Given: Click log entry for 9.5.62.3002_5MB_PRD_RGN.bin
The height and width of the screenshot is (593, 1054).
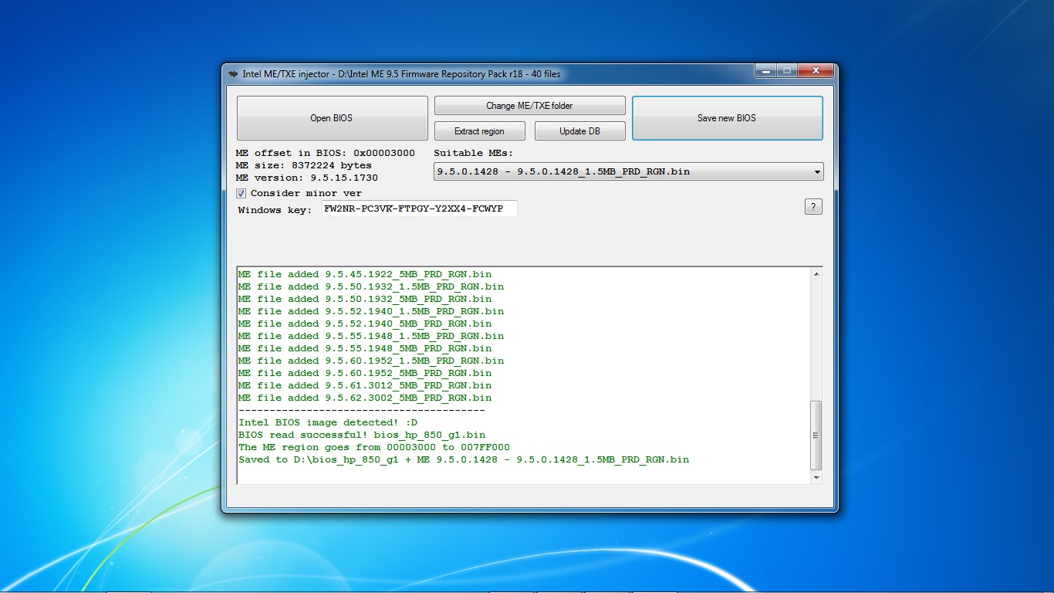Looking at the screenshot, I should (x=364, y=398).
